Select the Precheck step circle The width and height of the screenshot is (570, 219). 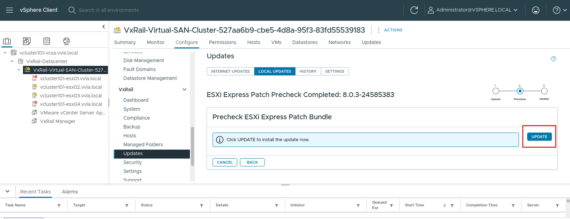pos(520,91)
